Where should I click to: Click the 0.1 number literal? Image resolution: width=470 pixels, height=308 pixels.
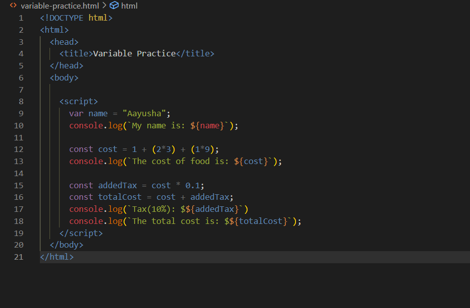click(193, 186)
